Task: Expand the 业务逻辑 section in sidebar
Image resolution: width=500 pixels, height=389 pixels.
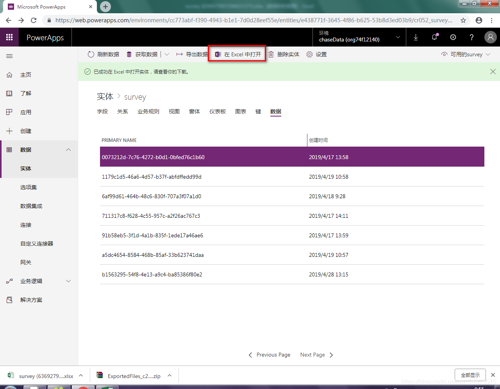Action: 68,281
